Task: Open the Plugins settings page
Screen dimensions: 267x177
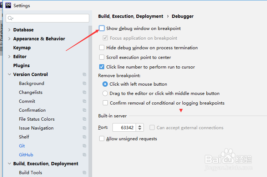Action: (x=21, y=66)
